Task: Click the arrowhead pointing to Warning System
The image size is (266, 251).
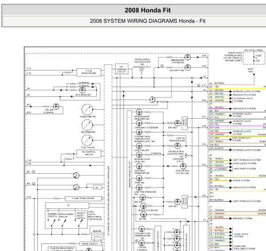Action: coord(231,219)
